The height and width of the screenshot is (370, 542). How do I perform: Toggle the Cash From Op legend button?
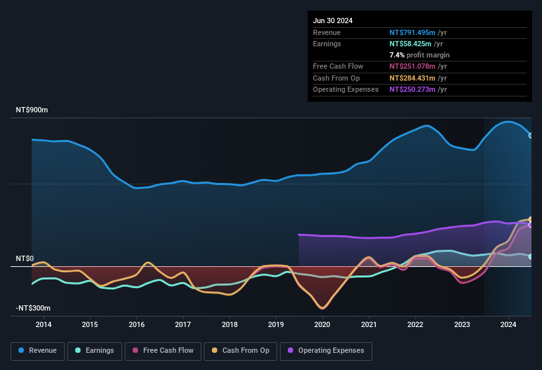click(x=240, y=351)
